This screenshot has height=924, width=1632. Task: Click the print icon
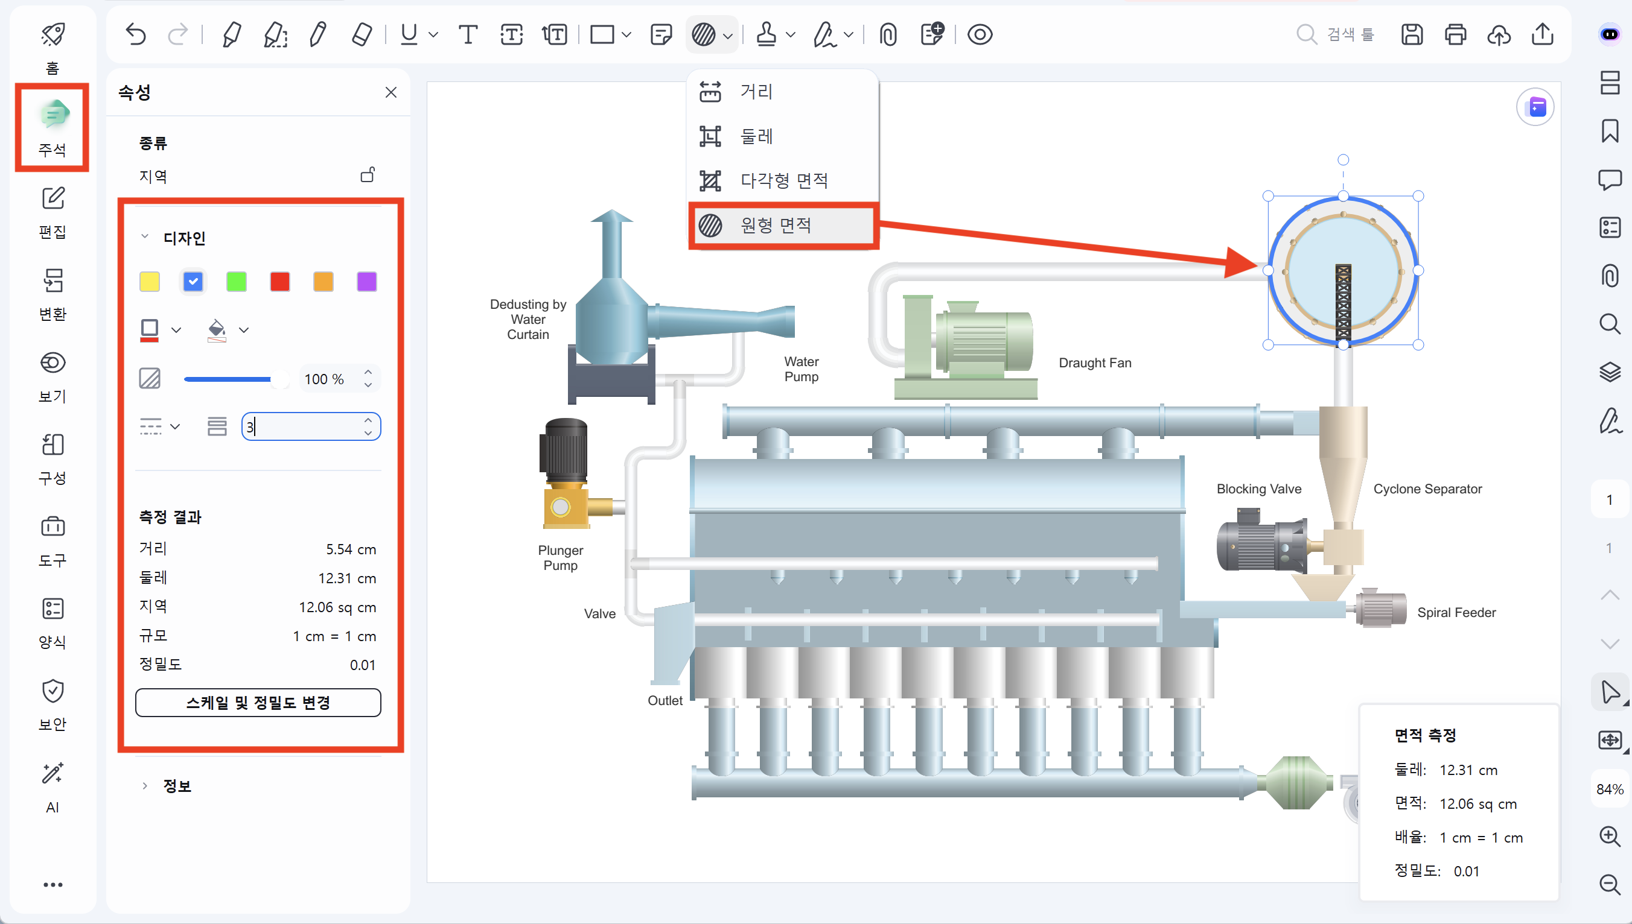pyautogui.click(x=1456, y=34)
